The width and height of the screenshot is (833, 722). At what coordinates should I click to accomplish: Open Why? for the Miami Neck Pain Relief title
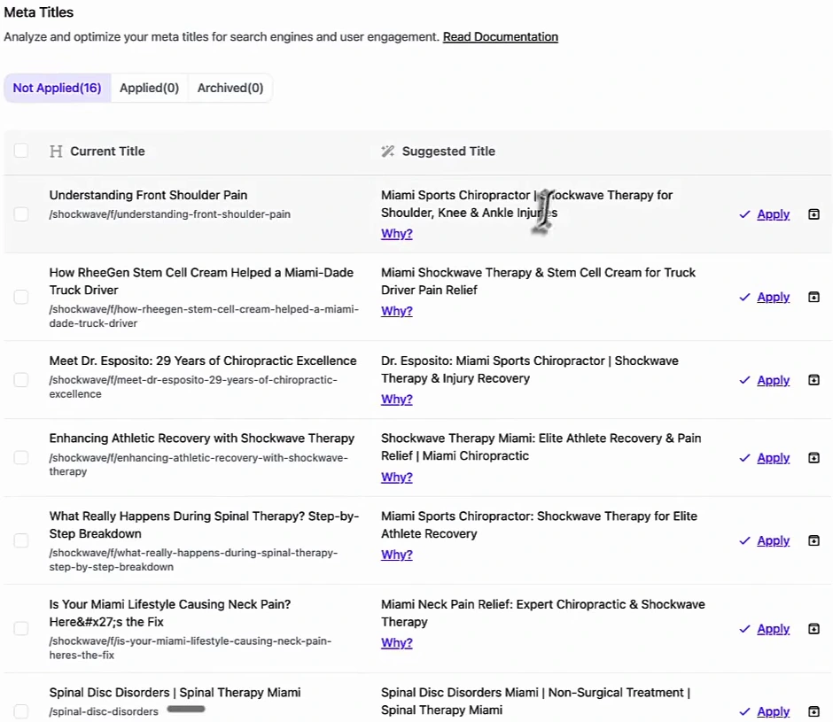pos(397,642)
